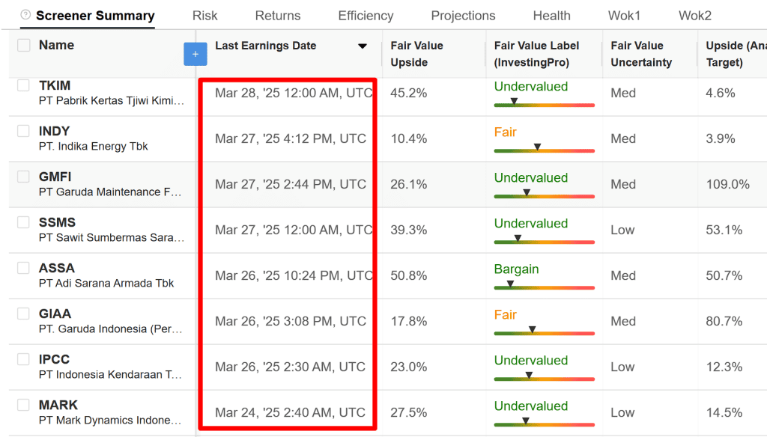The width and height of the screenshot is (767, 437).
Task: Click the blue plus add-column button
Action: 195,54
